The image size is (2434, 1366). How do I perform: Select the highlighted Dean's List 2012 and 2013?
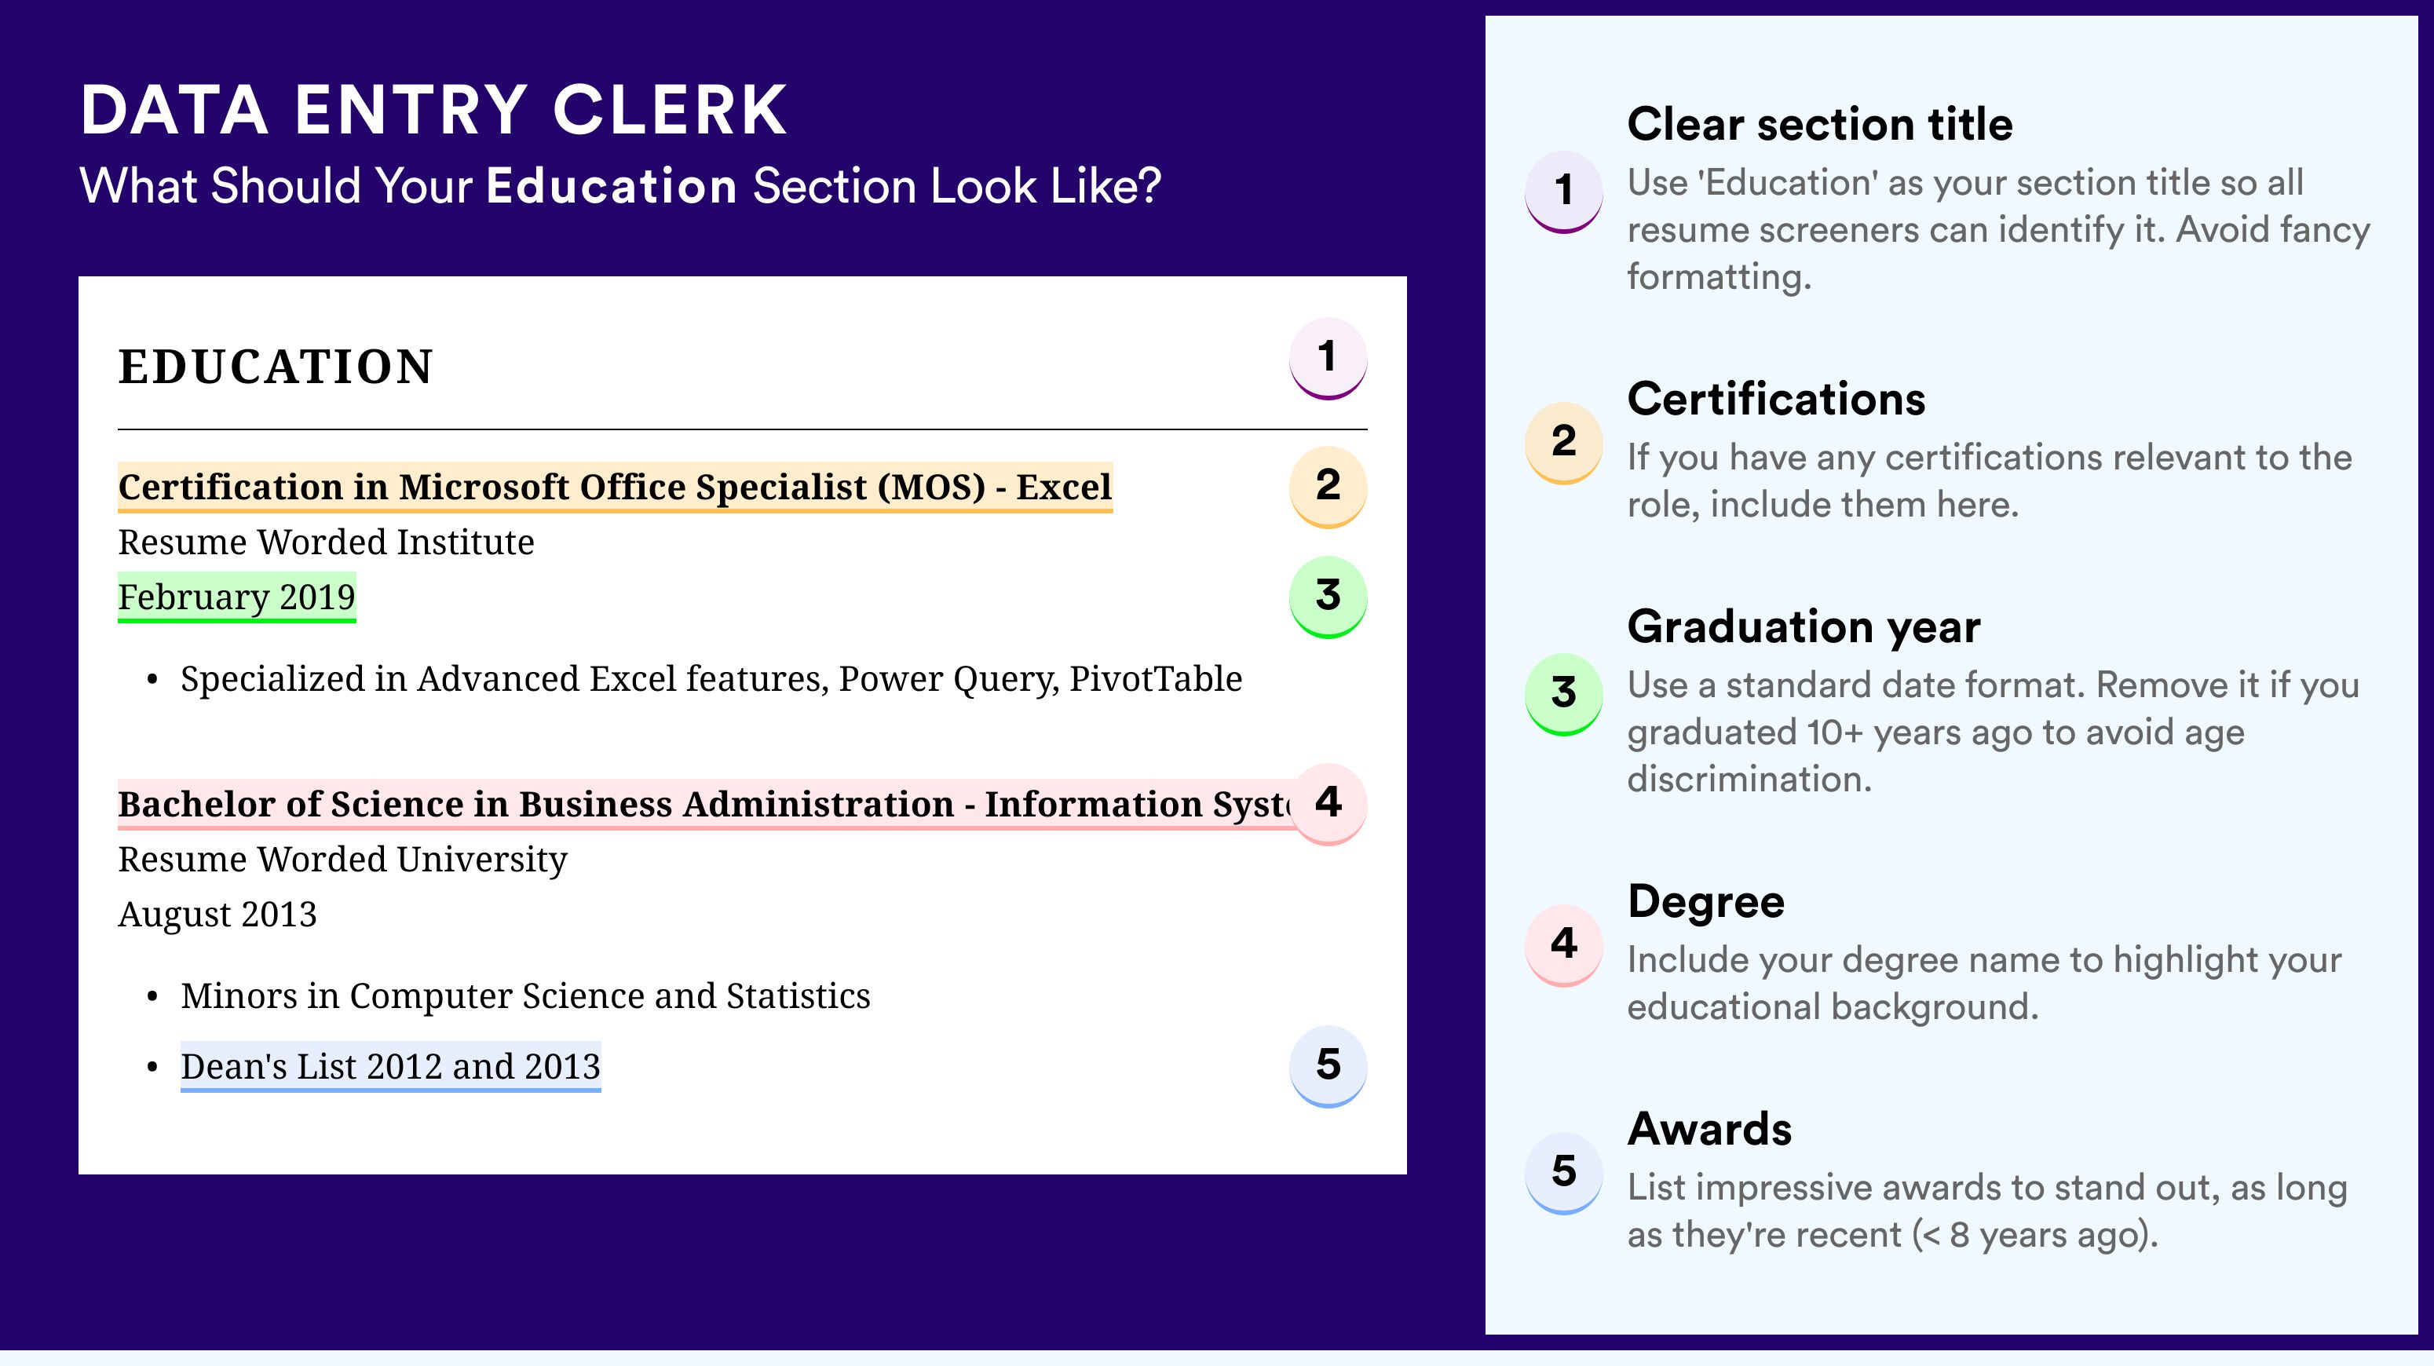point(390,1067)
